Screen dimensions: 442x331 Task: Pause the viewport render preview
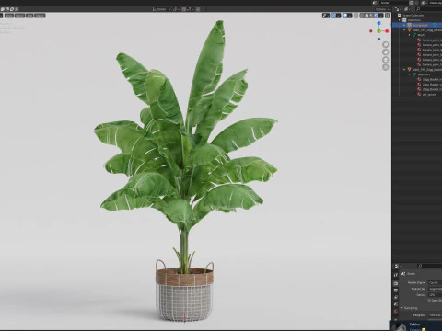tap(388, 16)
